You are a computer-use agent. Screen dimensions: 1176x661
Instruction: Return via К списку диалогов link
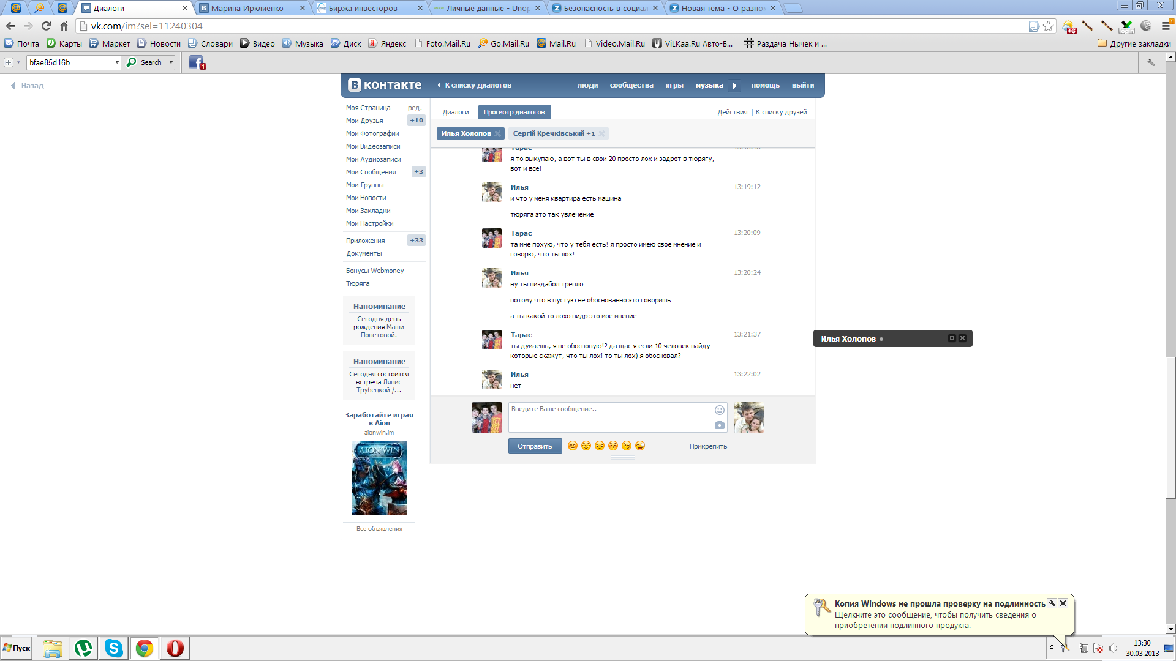(475, 85)
